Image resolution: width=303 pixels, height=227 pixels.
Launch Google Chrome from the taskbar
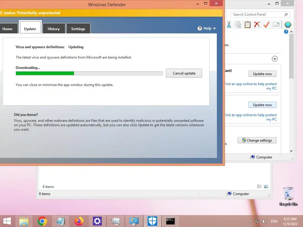(42, 221)
